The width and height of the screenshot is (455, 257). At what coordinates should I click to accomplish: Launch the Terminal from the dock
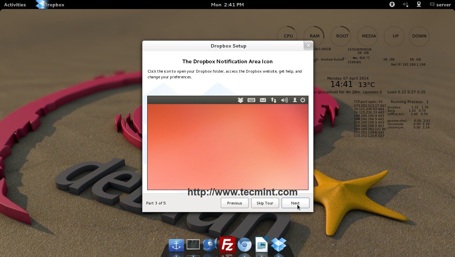pyautogui.click(x=193, y=245)
